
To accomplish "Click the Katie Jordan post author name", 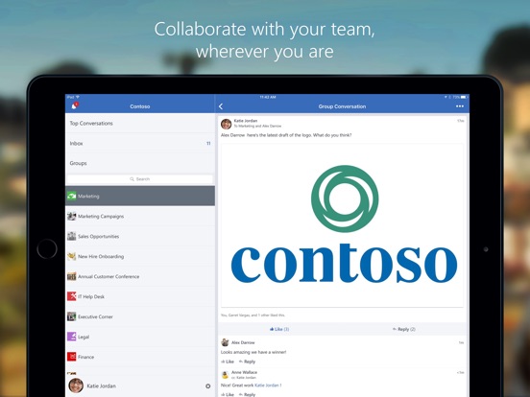I will (246, 121).
